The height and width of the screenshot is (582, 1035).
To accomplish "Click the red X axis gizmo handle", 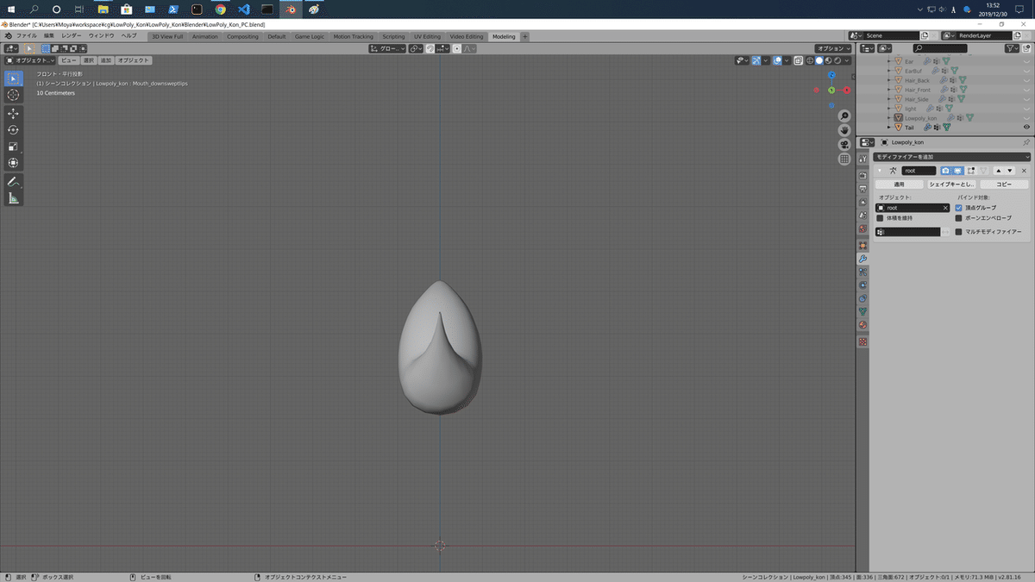I will (x=847, y=90).
